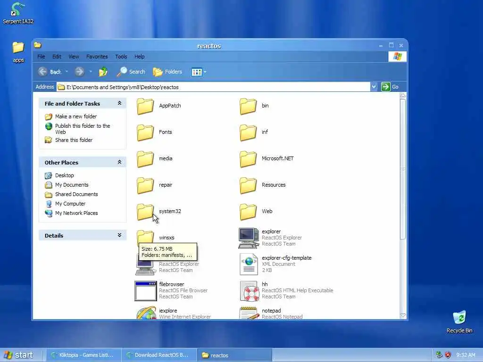Click the Go button

[390, 87]
